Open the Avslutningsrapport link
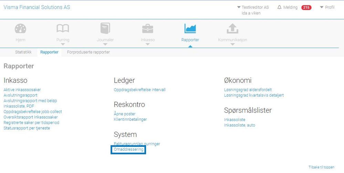This screenshot has width=344, height=173. pyautogui.click(x=20, y=95)
